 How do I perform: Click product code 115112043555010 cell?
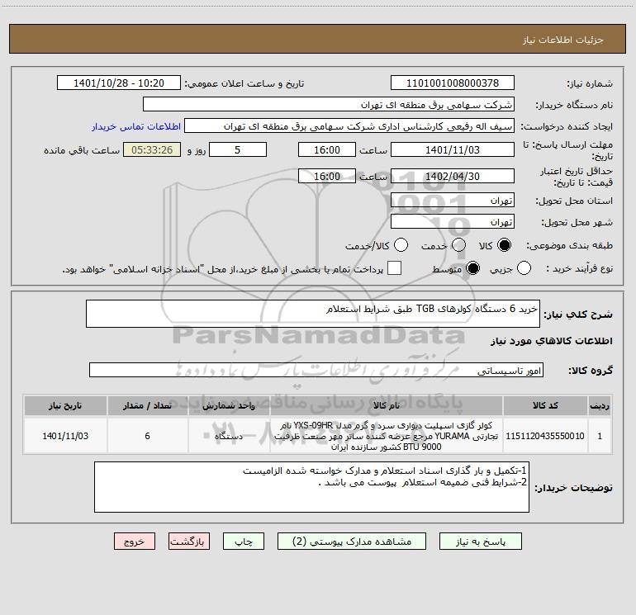coord(545,436)
